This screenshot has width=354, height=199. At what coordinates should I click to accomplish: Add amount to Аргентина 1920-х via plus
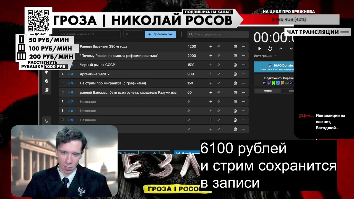211,74
